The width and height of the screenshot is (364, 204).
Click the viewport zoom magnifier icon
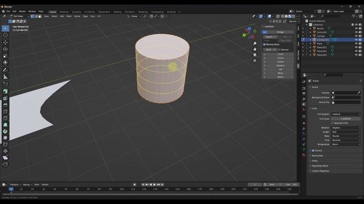pos(255,44)
